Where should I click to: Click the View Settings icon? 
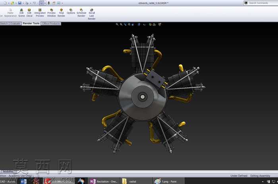point(160,25)
